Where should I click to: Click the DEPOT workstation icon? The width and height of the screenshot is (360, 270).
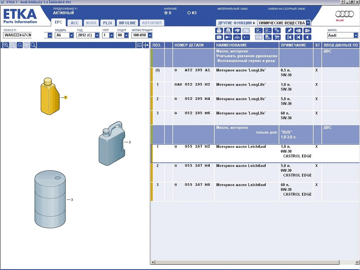click(x=268, y=30)
